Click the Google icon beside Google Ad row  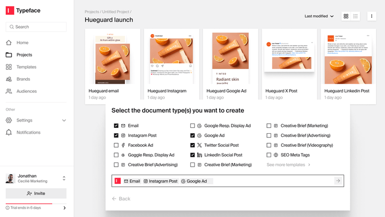tap(199, 136)
